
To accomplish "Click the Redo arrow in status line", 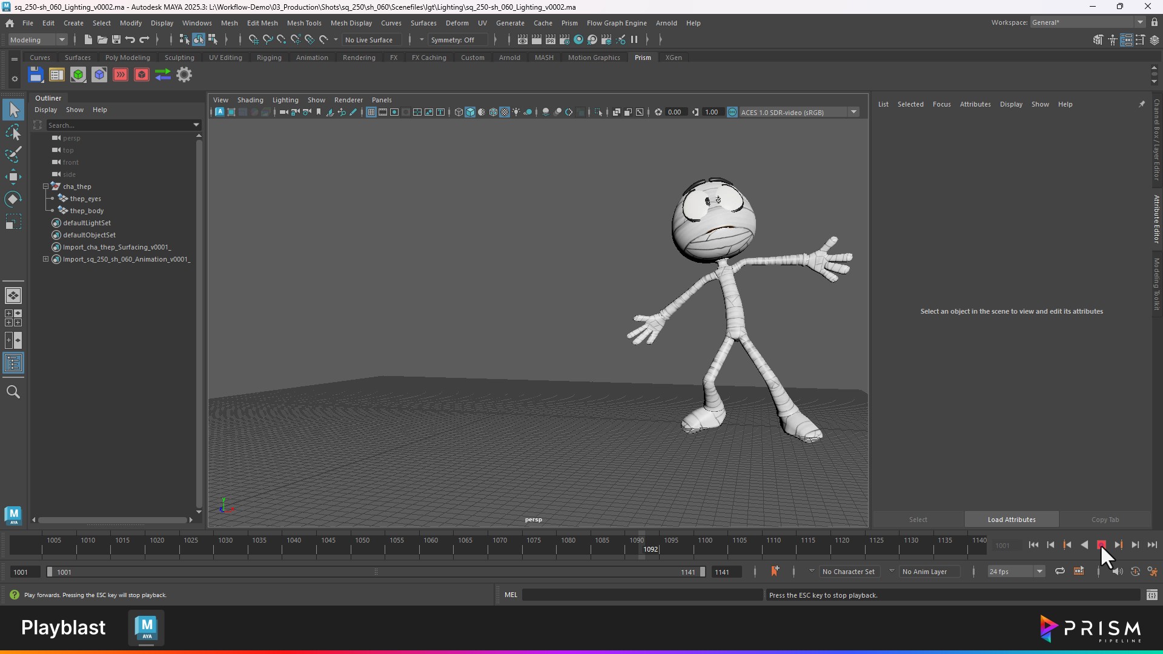I will tap(144, 40).
